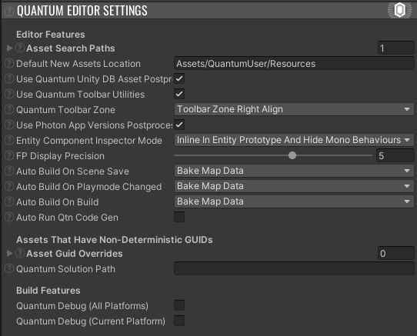417x336 pixels.
Task: Click help icon beside Quantum Editor Settings title
Action: click(9, 12)
